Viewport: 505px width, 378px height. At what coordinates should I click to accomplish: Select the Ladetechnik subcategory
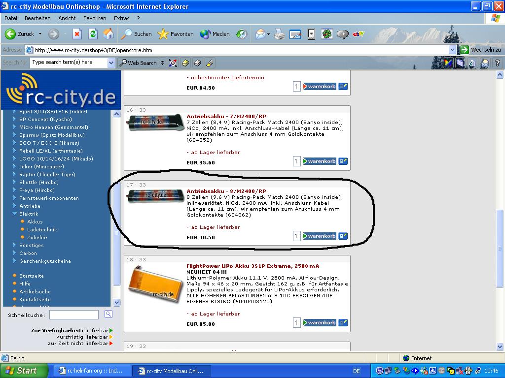pos(42,229)
